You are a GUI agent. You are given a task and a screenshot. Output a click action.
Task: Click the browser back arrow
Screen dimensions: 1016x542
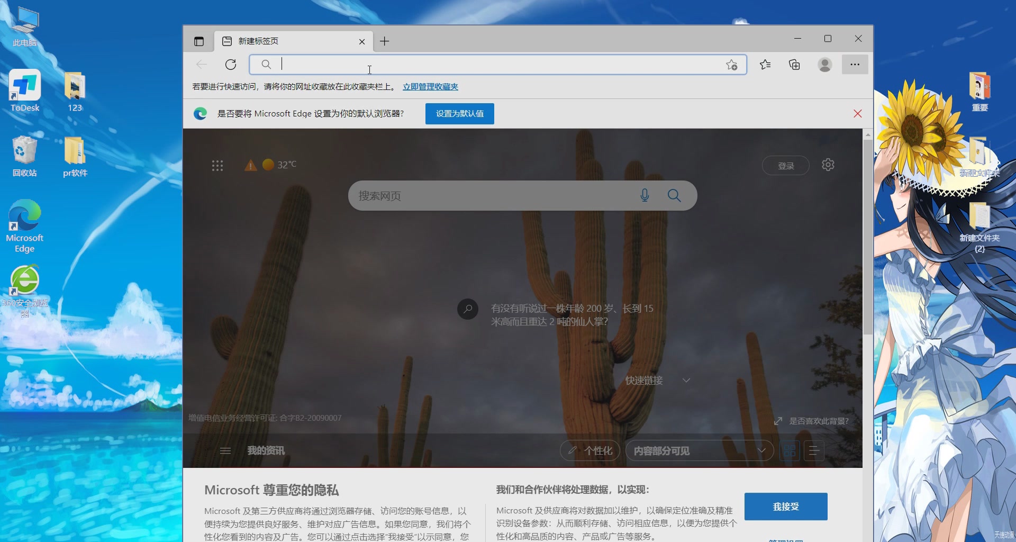[202, 65]
